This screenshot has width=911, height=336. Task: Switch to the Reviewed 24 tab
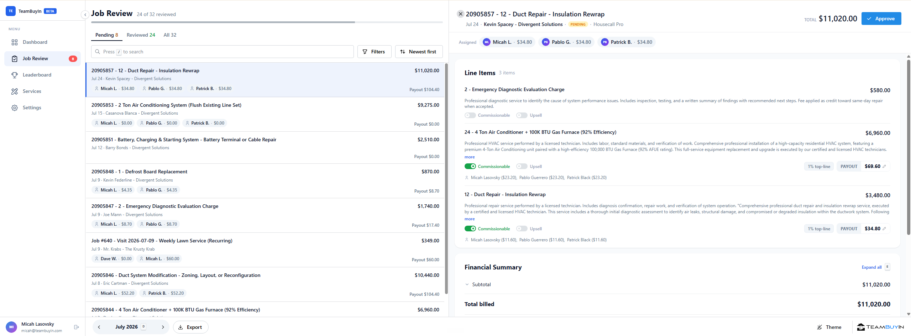click(141, 35)
